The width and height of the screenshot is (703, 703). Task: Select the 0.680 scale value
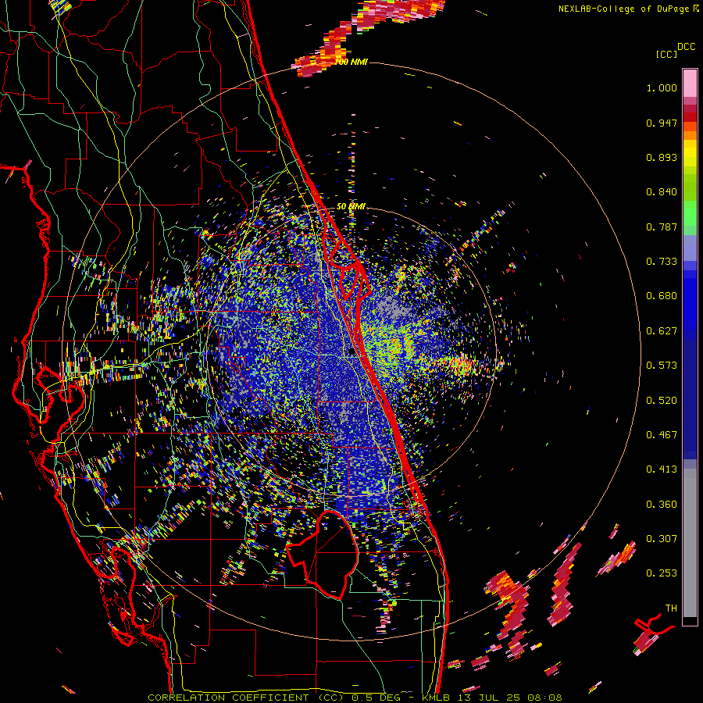point(662,296)
